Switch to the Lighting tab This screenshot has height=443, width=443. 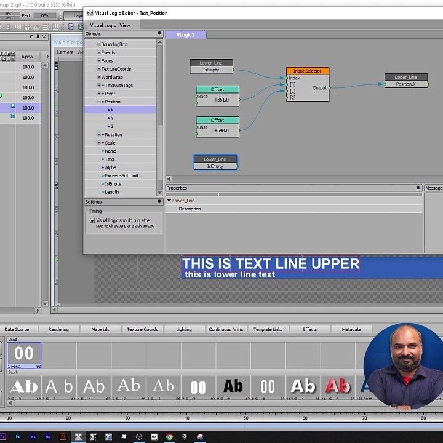(x=184, y=329)
